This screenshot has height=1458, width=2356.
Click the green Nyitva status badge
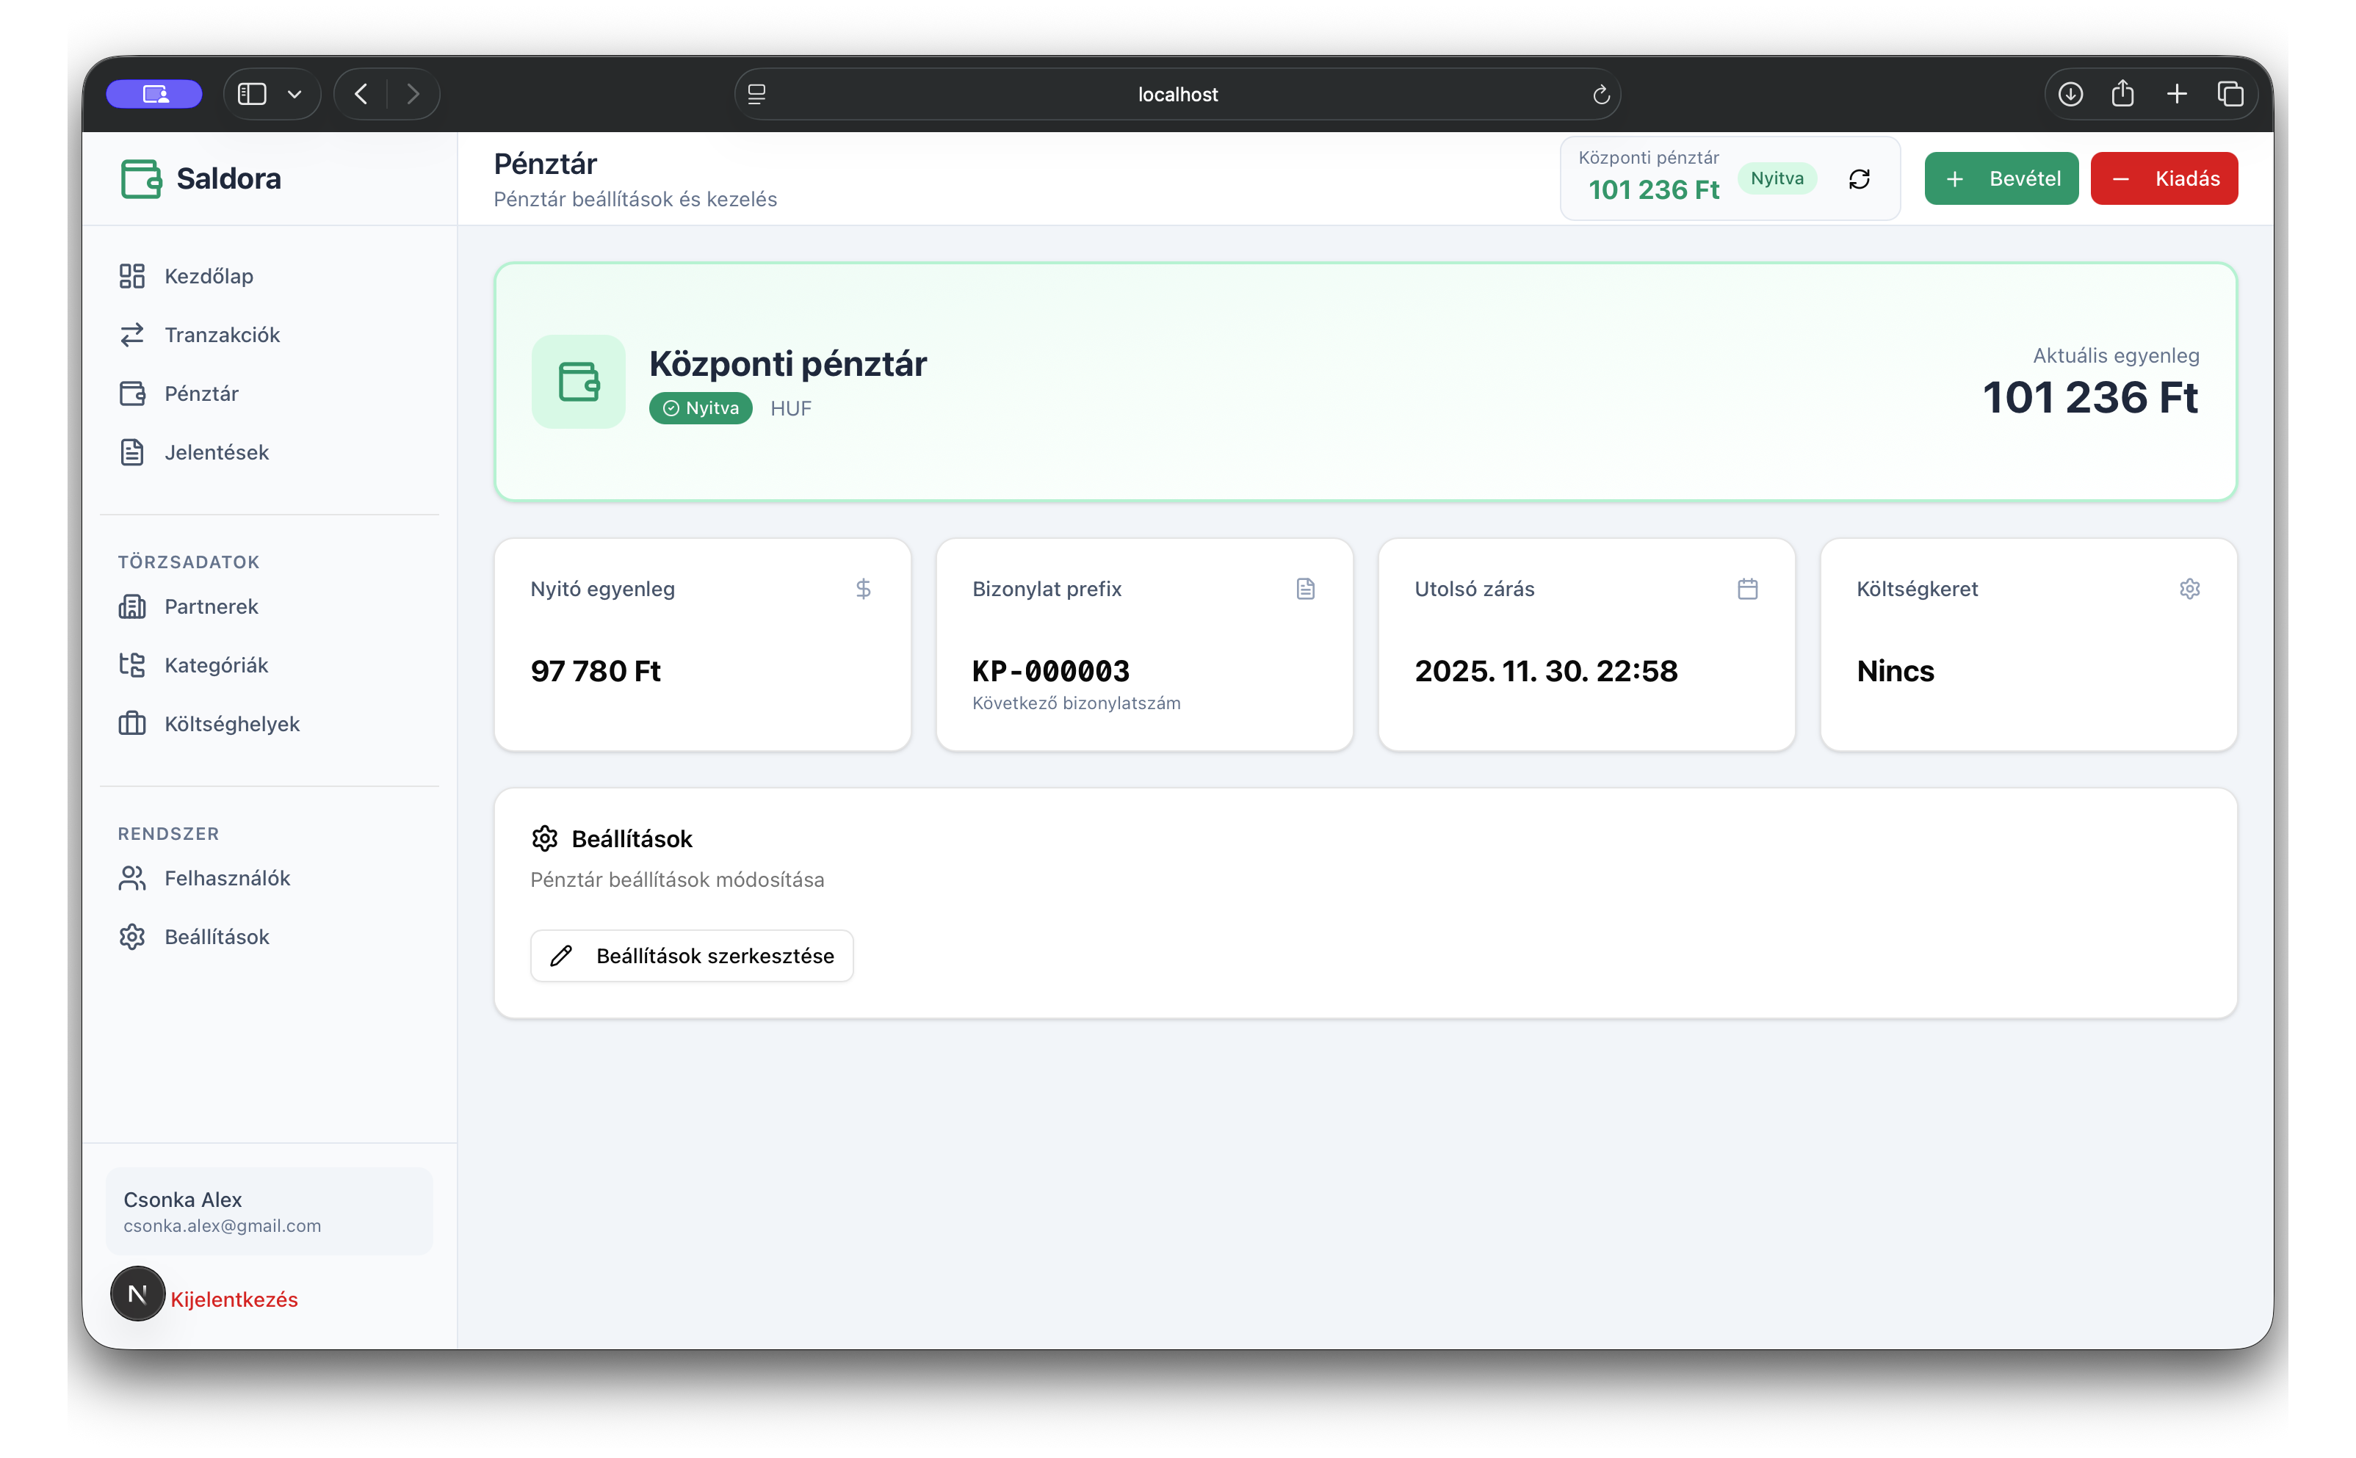700,408
